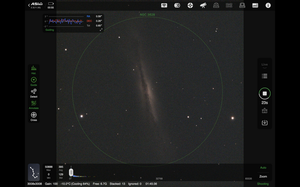Open the shooting settings list
The width and height of the screenshot is (300, 187).
pyautogui.click(x=264, y=76)
